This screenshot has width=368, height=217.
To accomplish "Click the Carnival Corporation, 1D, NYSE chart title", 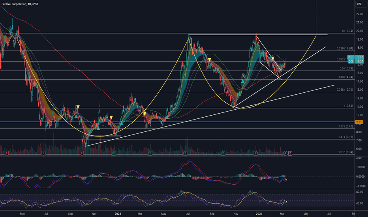I will (x=20, y=4).
